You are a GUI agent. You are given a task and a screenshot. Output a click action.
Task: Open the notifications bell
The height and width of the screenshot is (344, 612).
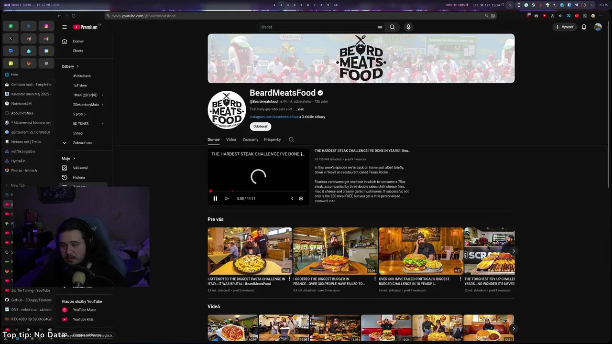click(x=584, y=27)
